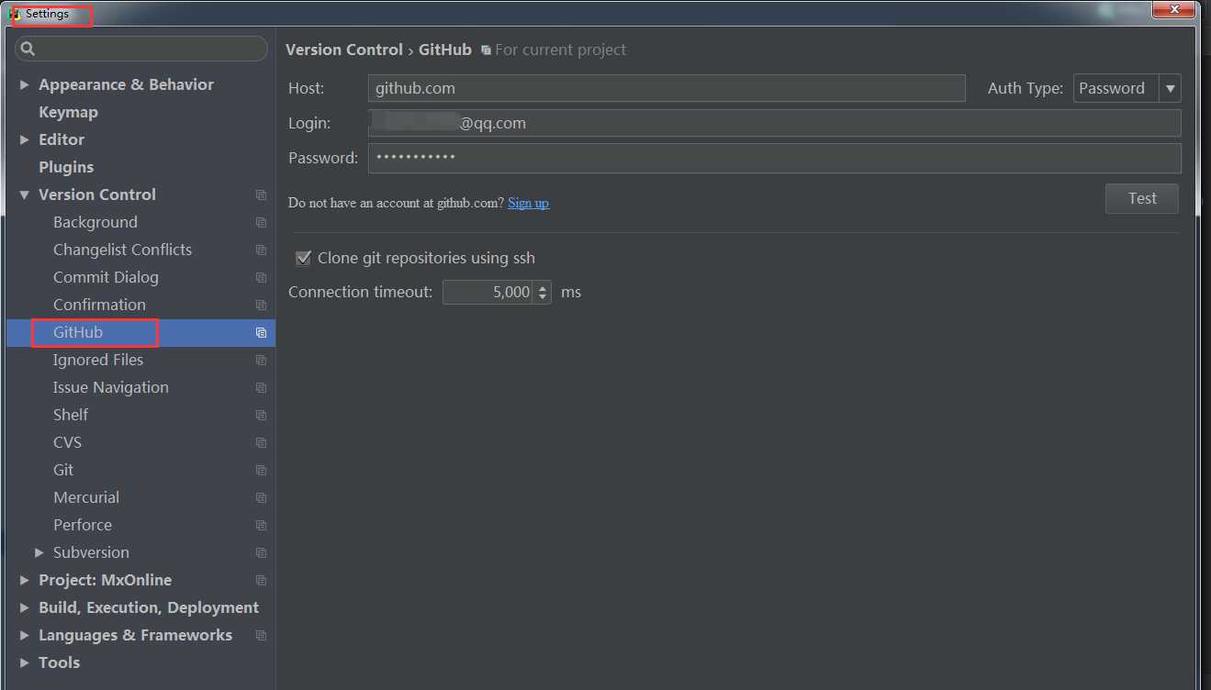This screenshot has height=690, width=1211.
Task: Select Plugins in settings tree
Action: point(66,167)
